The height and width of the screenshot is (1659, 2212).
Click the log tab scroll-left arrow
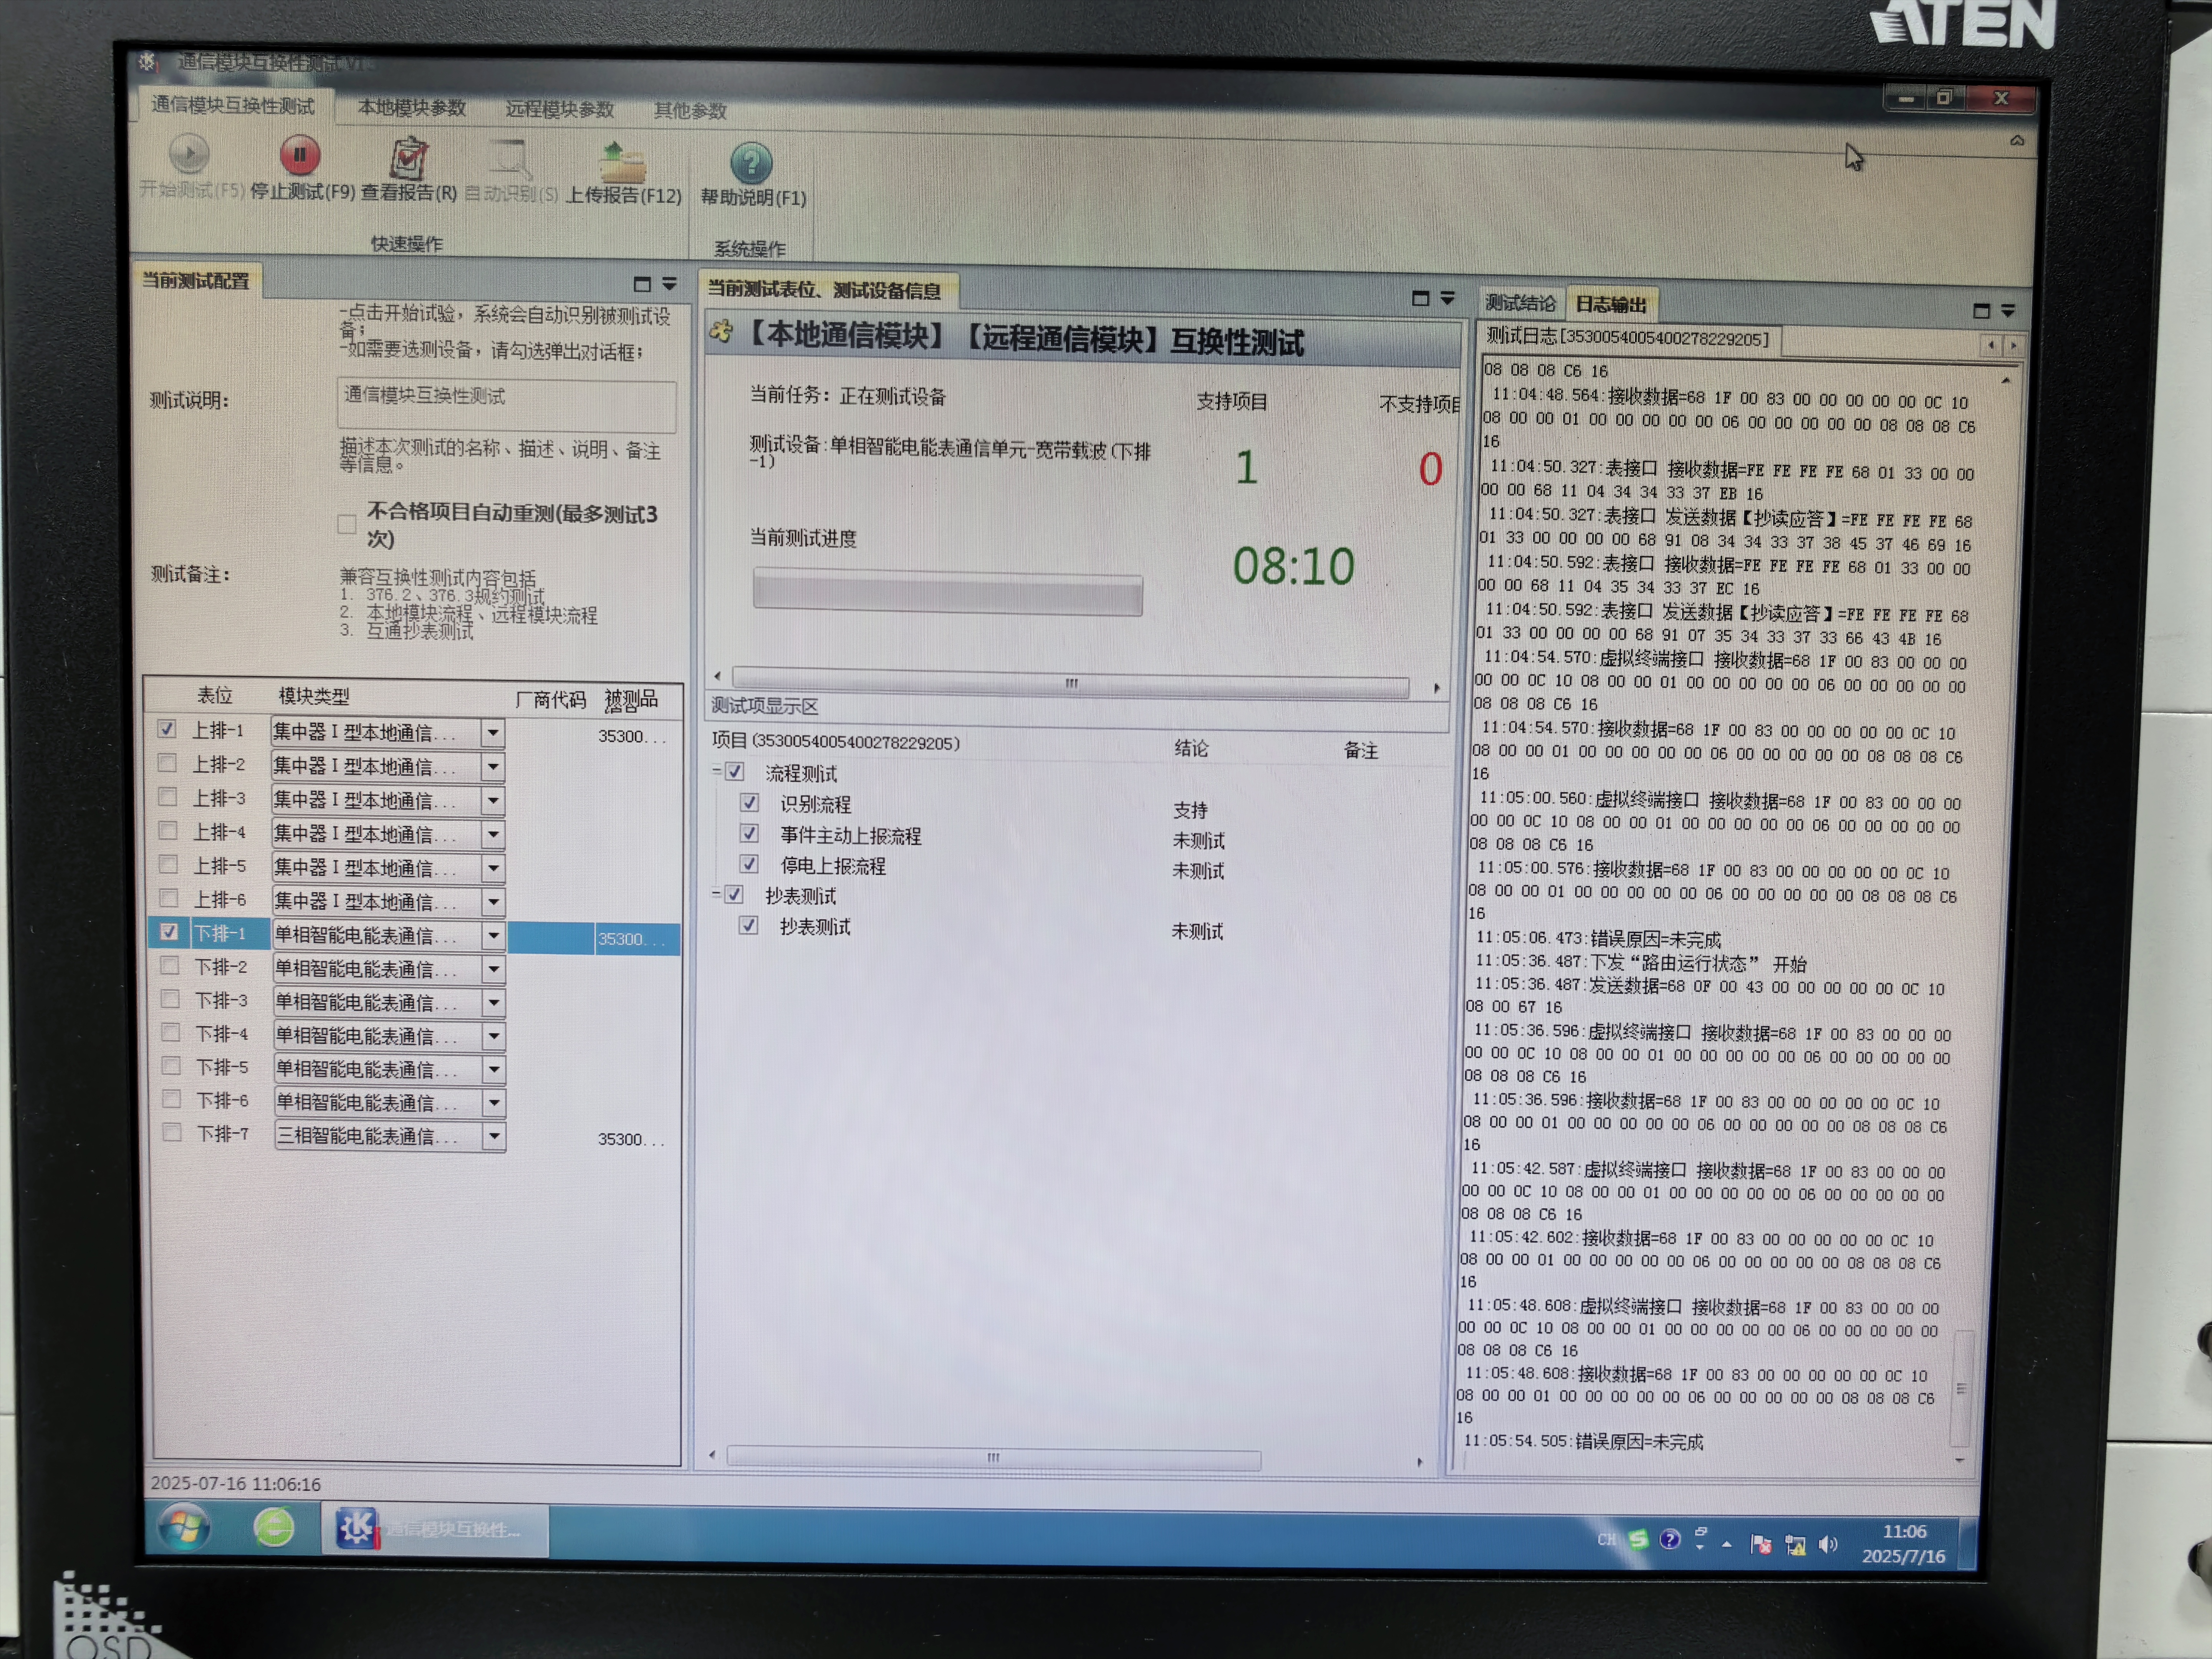[1991, 345]
